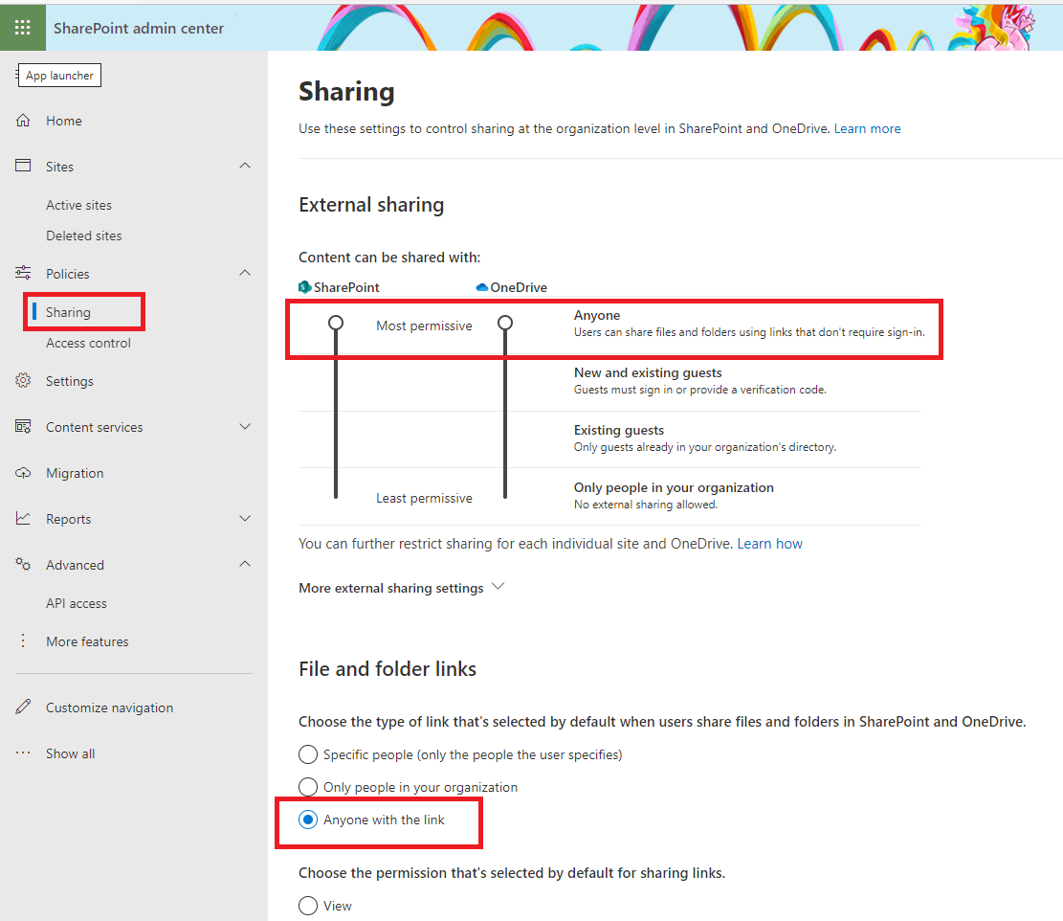Click the Settings gear icon
Image resolution: width=1063 pixels, height=921 pixels.
click(x=23, y=380)
